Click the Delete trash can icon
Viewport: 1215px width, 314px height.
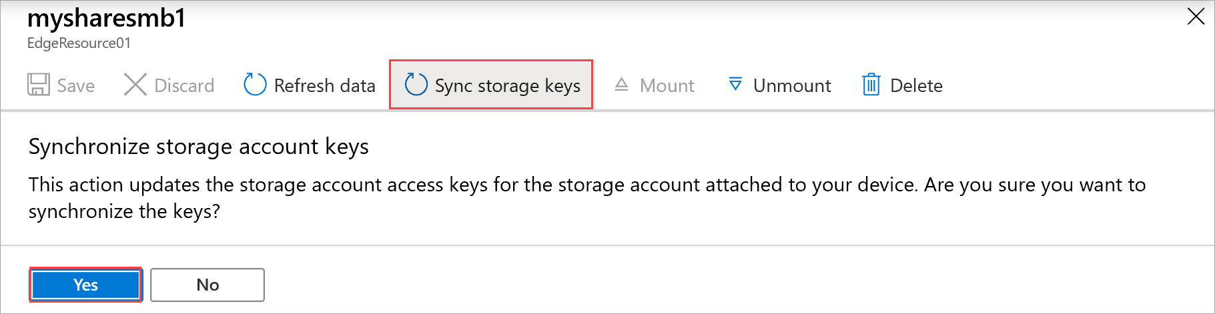(871, 85)
